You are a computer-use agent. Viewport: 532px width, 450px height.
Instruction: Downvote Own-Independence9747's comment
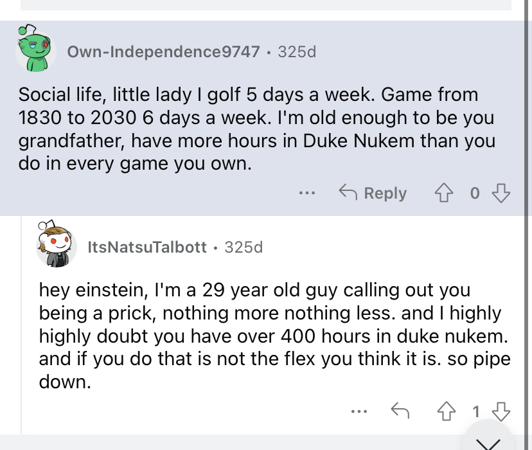click(501, 193)
